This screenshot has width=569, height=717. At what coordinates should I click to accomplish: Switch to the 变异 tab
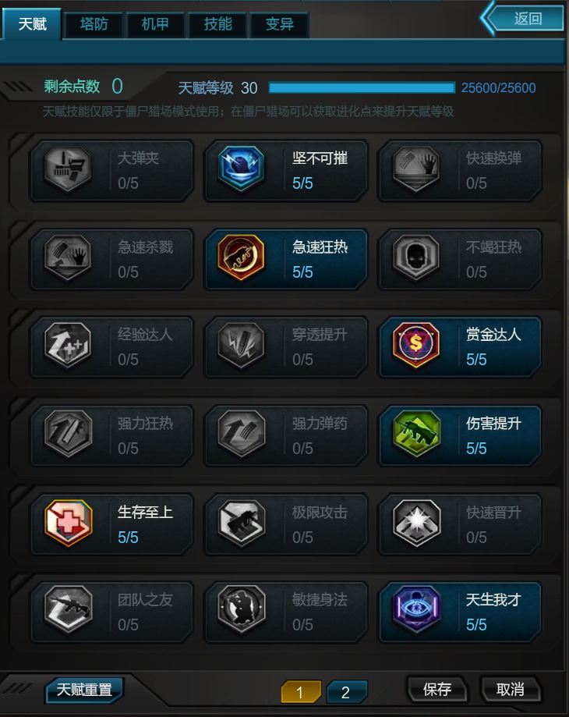coord(280,24)
